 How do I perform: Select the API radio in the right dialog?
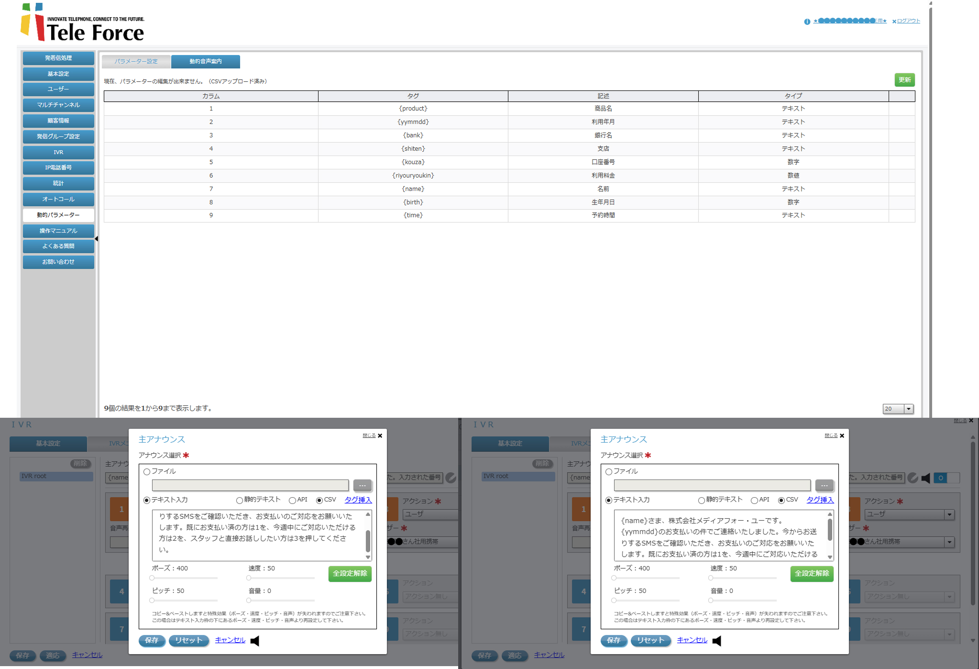(x=754, y=501)
